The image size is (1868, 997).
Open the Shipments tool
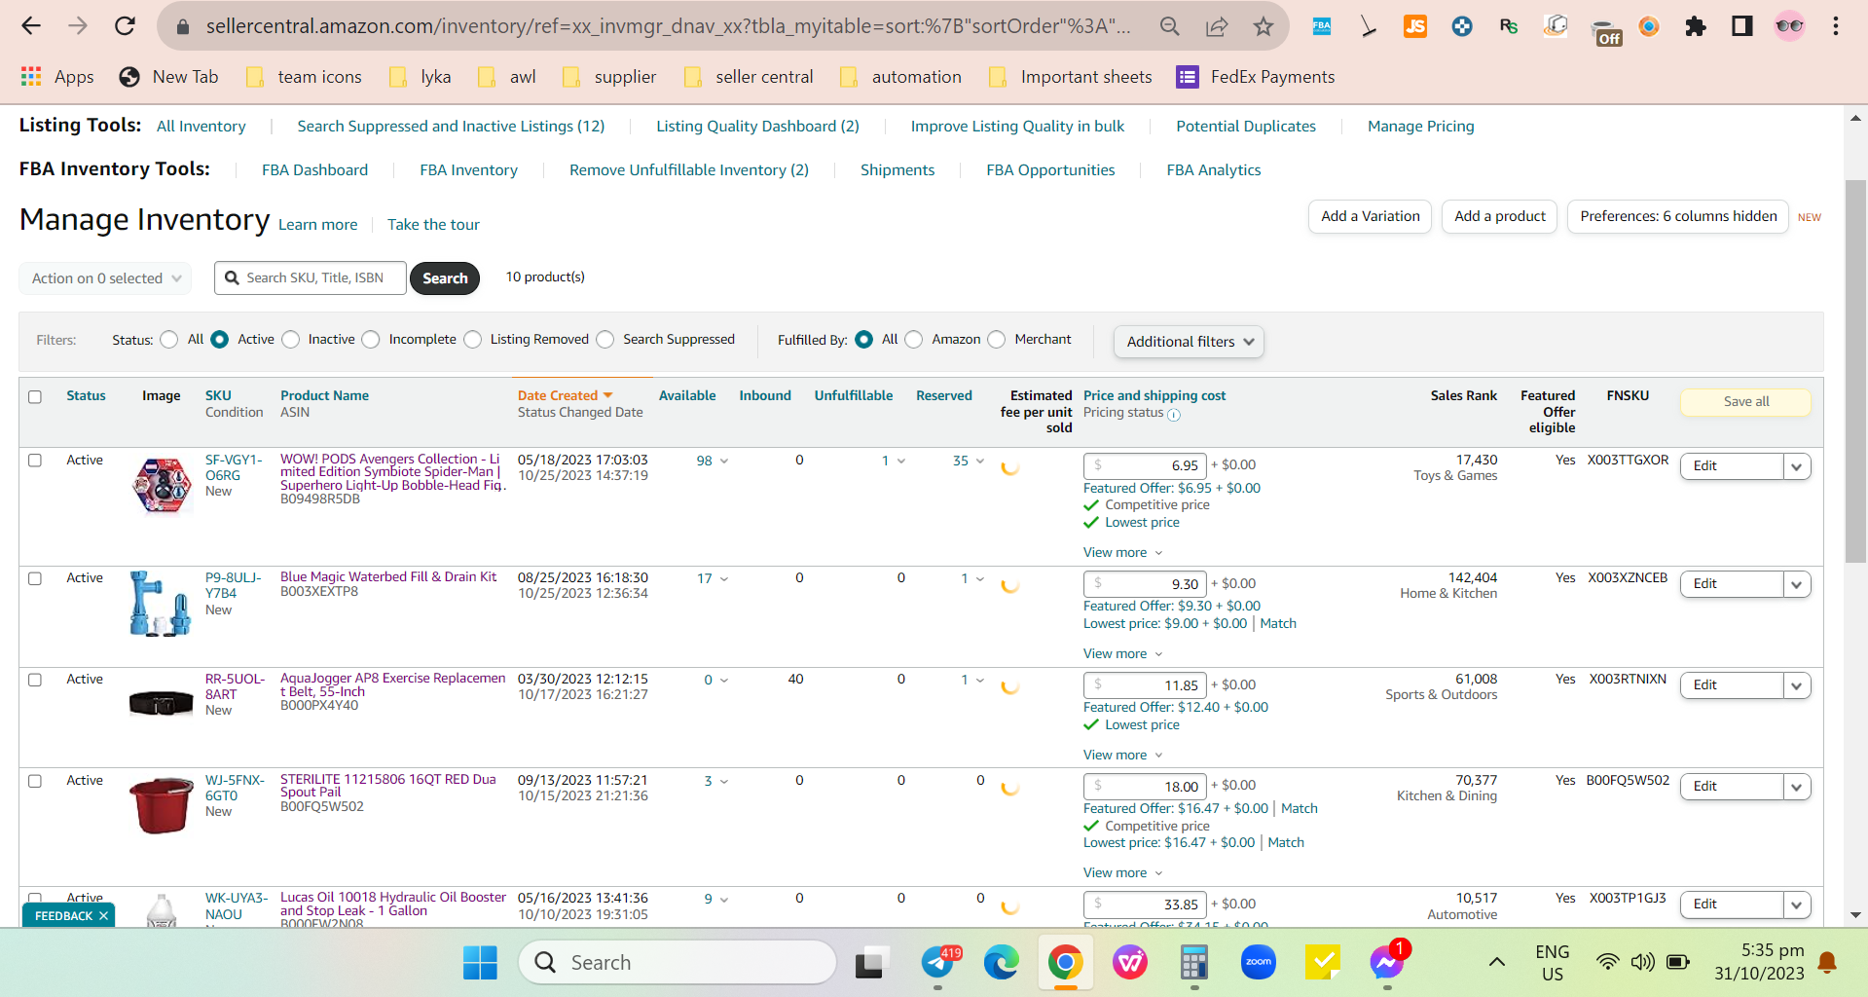point(897,170)
